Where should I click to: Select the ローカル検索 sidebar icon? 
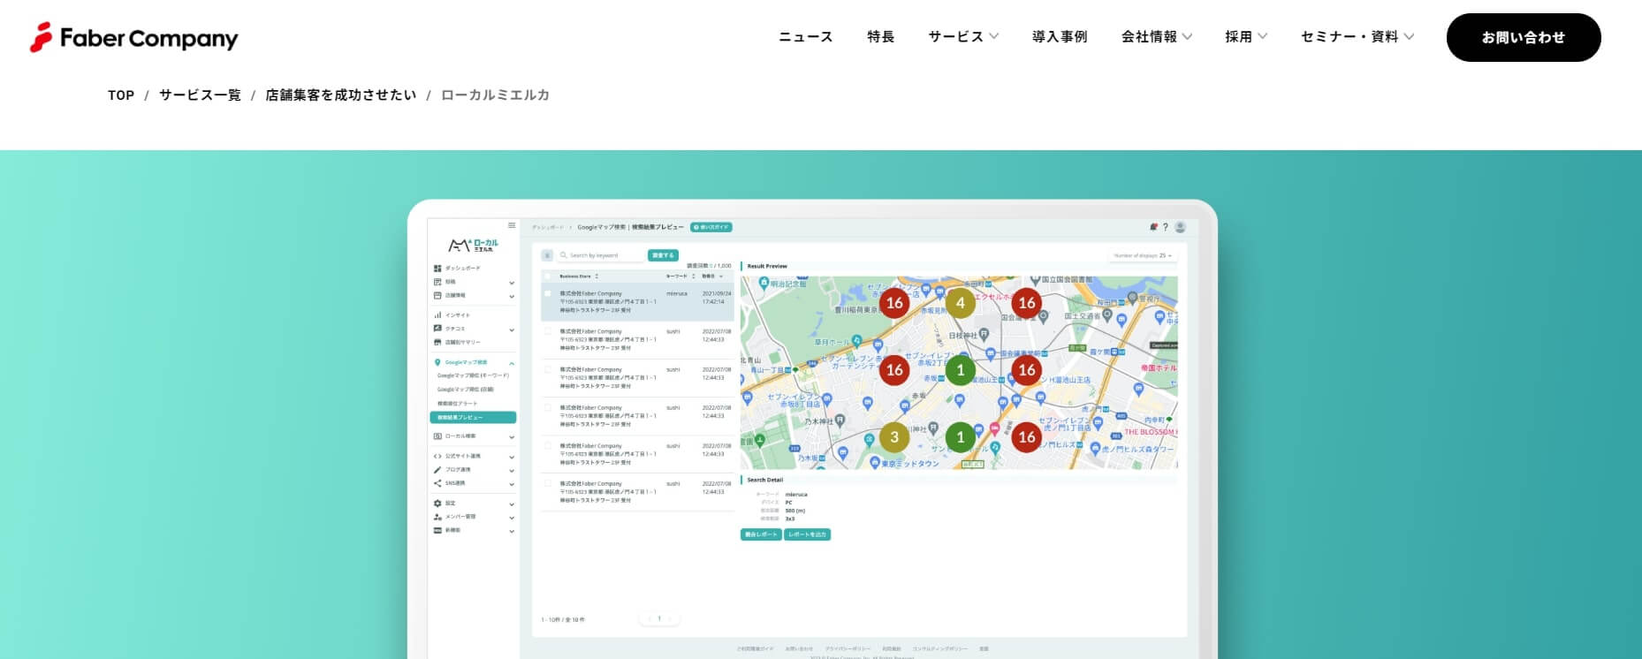pyautogui.click(x=437, y=436)
